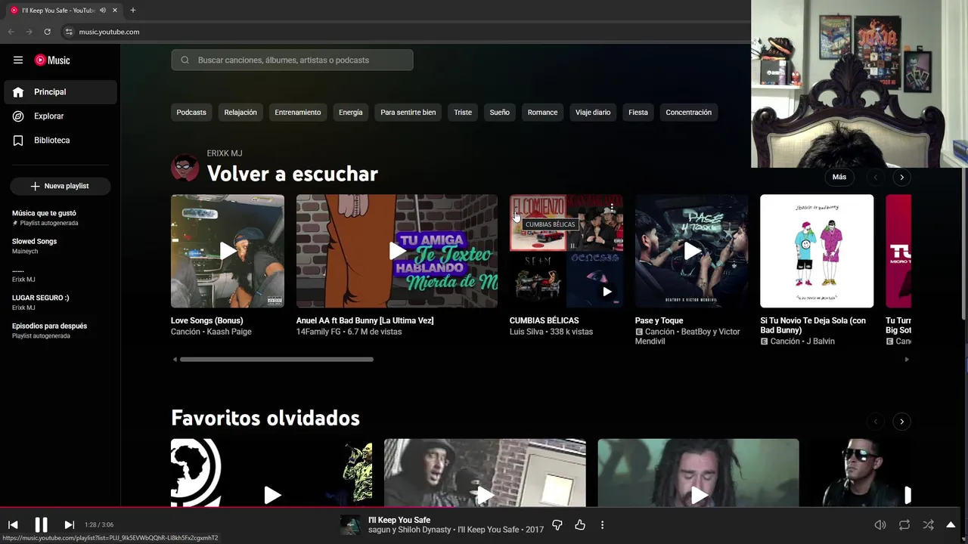Select the Fiesta filter chip
The image size is (968, 544).
coord(638,113)
